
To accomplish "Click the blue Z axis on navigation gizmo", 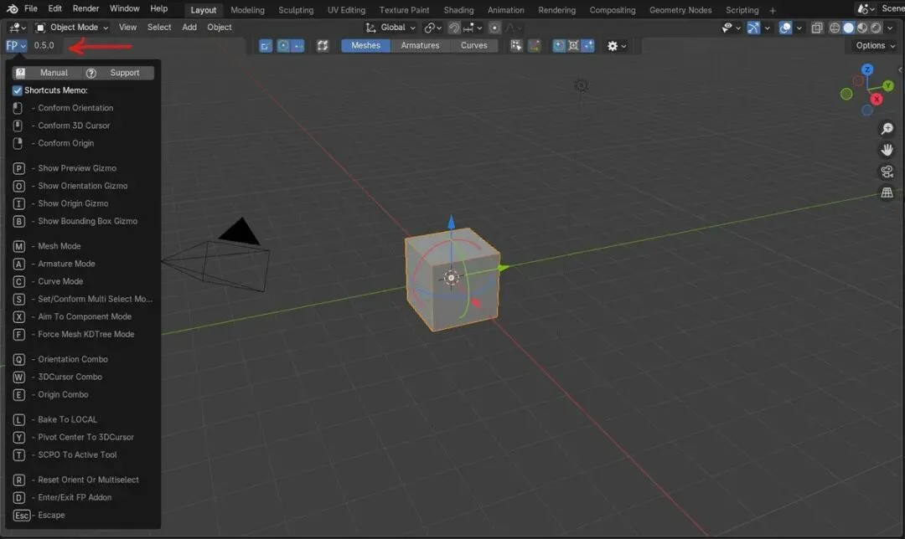I will pos(867,69).
